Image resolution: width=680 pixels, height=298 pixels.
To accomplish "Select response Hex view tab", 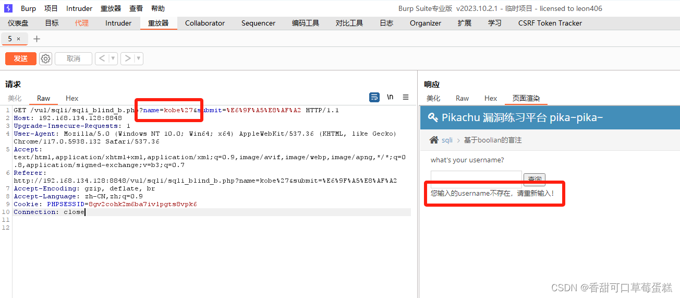I will (491, 98).
